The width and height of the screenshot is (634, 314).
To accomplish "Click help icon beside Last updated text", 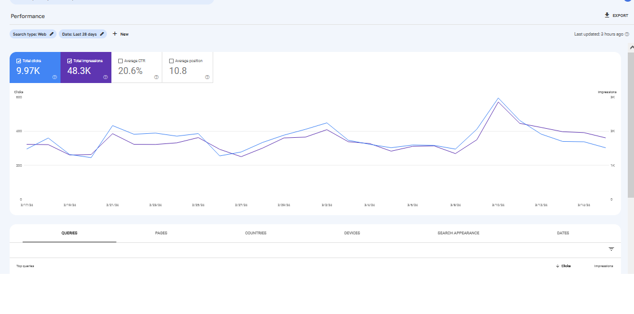I will [x=627, y=34].
